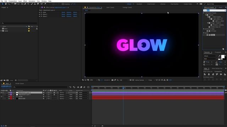Select the Hand tool
Screen dimensions: 227x127
pos(6,4)
